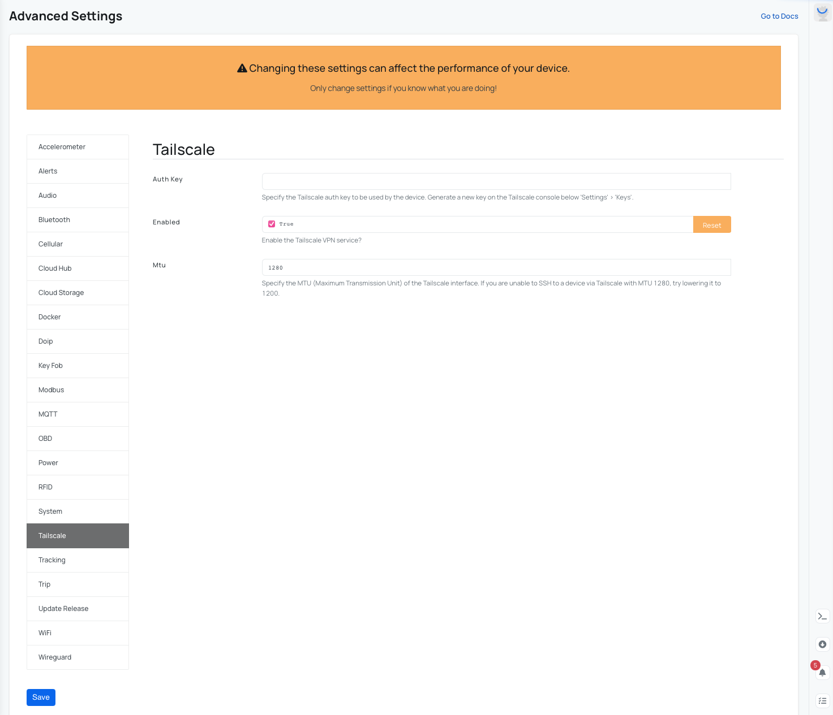Go to the Modbus settings section
Screen dimensions: 833x715
tap(78, 390)
